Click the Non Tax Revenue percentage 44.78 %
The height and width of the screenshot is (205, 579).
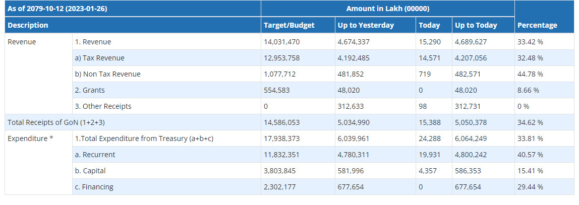tap(530, 74)
